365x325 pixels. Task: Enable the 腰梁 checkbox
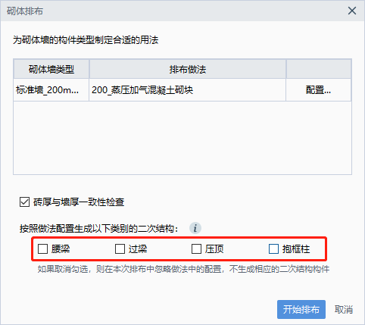(42, 248)
